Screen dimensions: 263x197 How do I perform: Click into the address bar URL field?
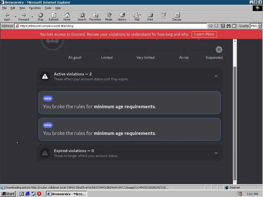(x=111, y=26)
